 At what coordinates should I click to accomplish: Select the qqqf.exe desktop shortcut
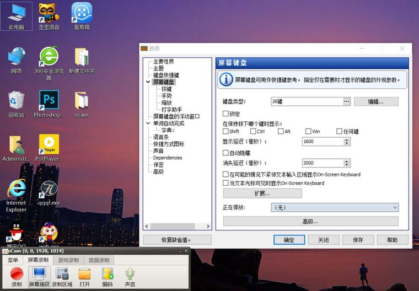pos(49,193)
